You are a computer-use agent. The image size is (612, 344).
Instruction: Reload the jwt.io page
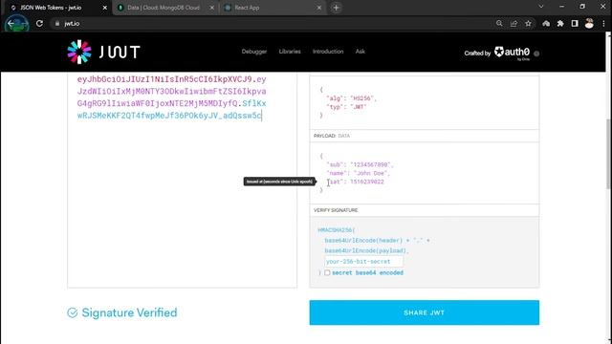click(39, 23)
